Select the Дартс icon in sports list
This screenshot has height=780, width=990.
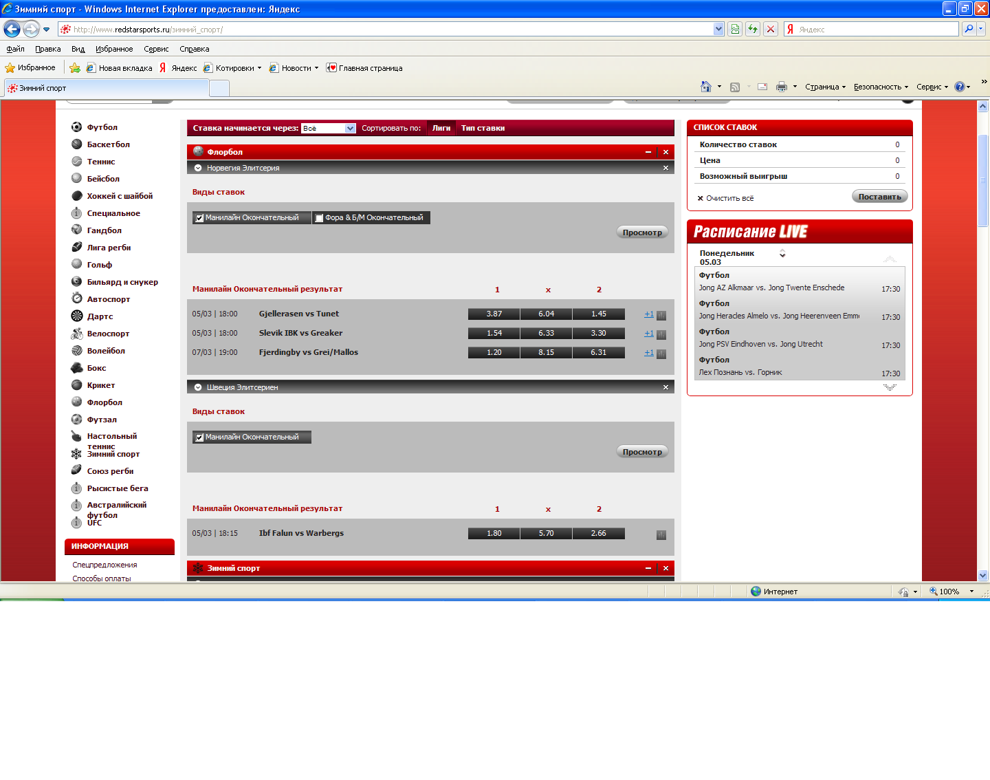click(x=76, y=316)
